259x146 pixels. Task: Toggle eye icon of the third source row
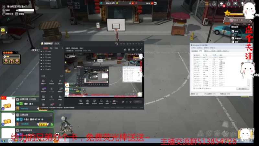tap(41, 57)
